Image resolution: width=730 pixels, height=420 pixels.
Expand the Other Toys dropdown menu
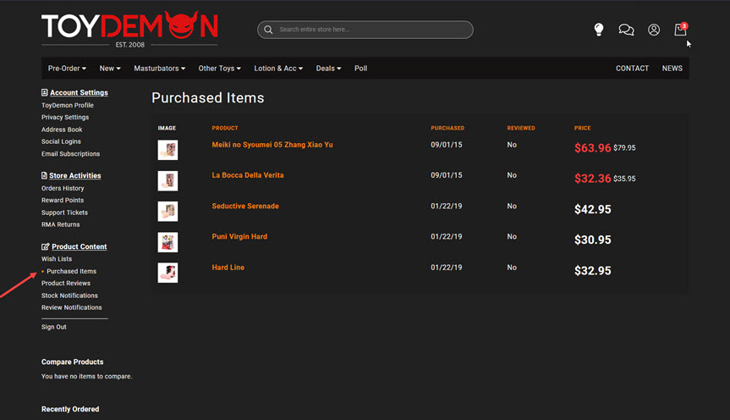pyautogui.click(x=220, y=68)
